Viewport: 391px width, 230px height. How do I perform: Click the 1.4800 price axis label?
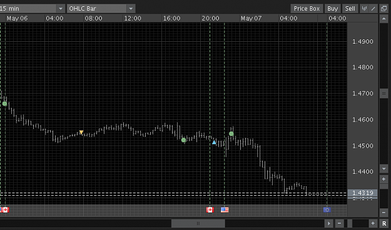pos(363,67)
